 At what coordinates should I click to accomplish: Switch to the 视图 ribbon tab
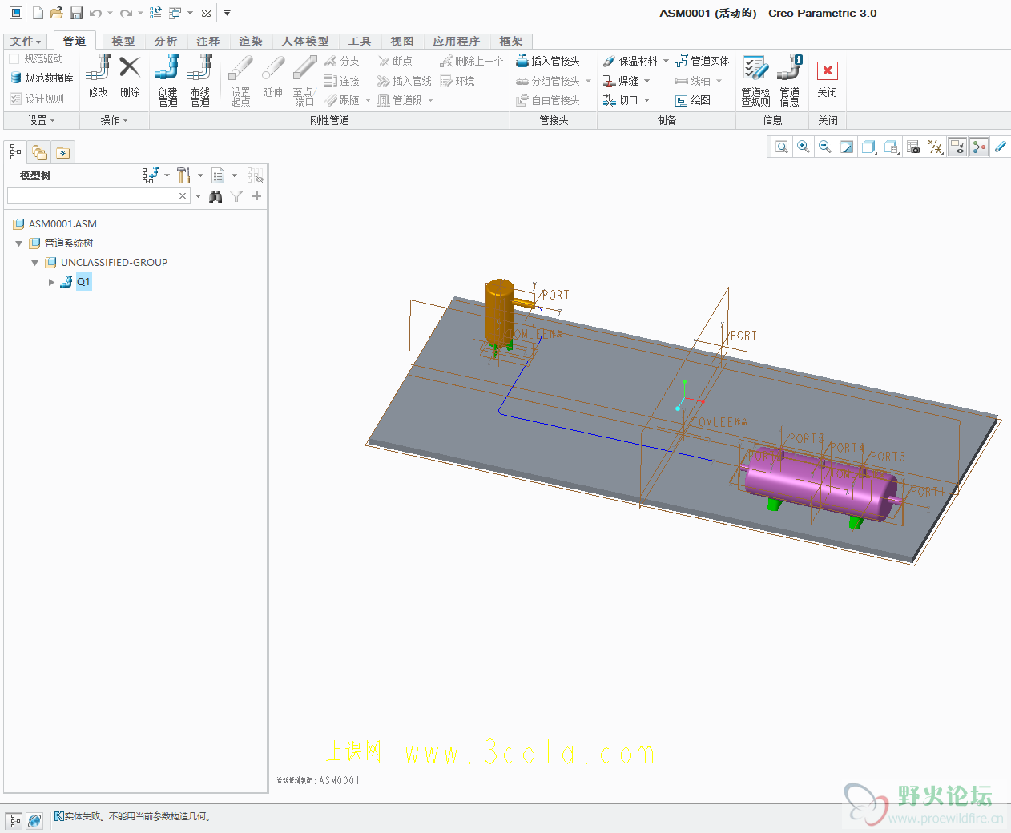pos(402,41)
